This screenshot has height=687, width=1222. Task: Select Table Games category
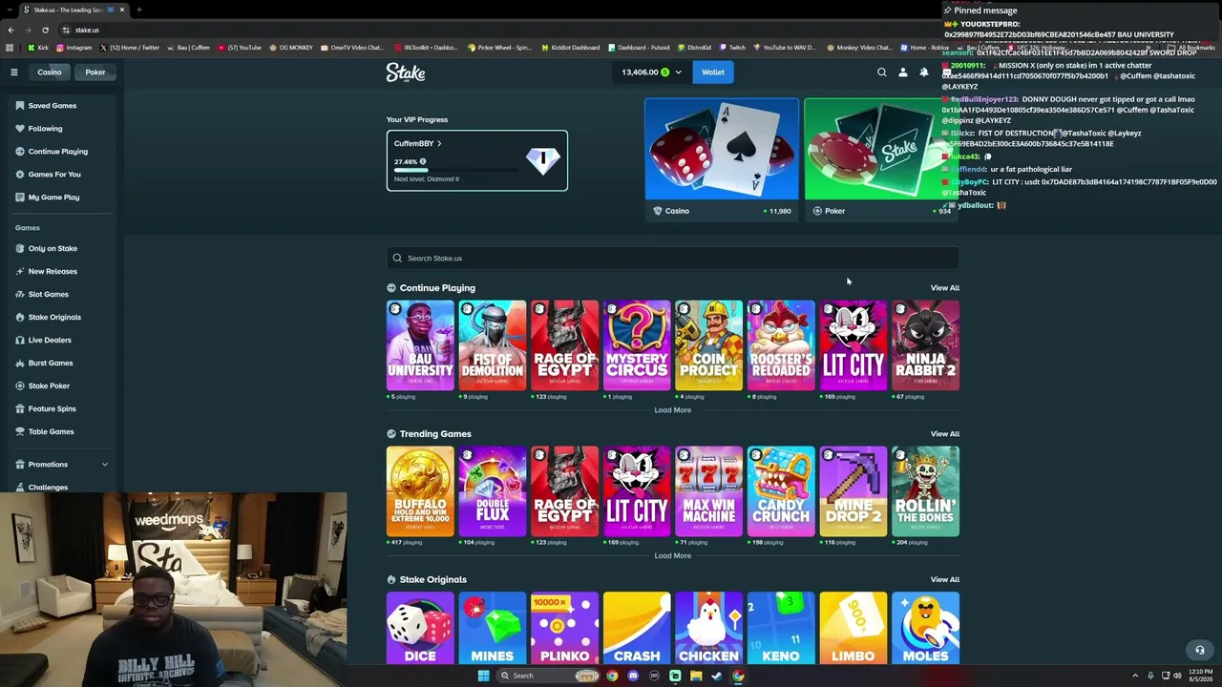tap(62, 432)
